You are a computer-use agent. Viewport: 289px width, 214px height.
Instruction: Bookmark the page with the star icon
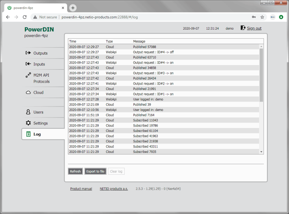tap(263, 17)
